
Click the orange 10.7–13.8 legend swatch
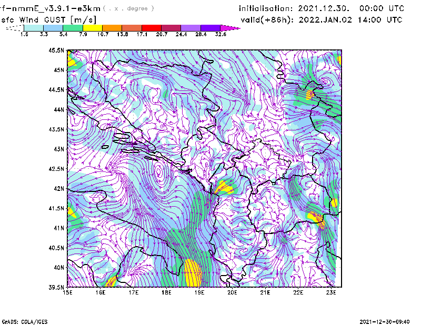tap(112, 28)
